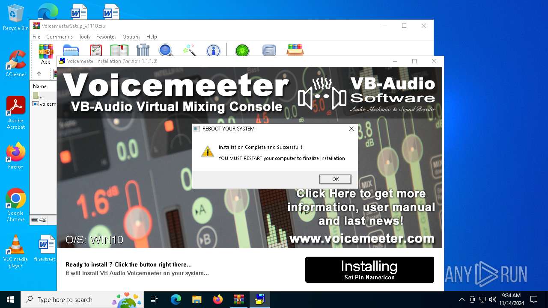Open Recycle Bin desktop icon
Screen dimensions: 548x308
coord(15,18)
